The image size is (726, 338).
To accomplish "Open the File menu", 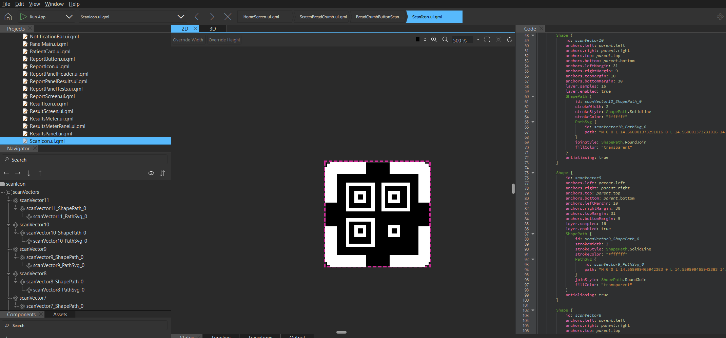I will click(x=6, y=4).
